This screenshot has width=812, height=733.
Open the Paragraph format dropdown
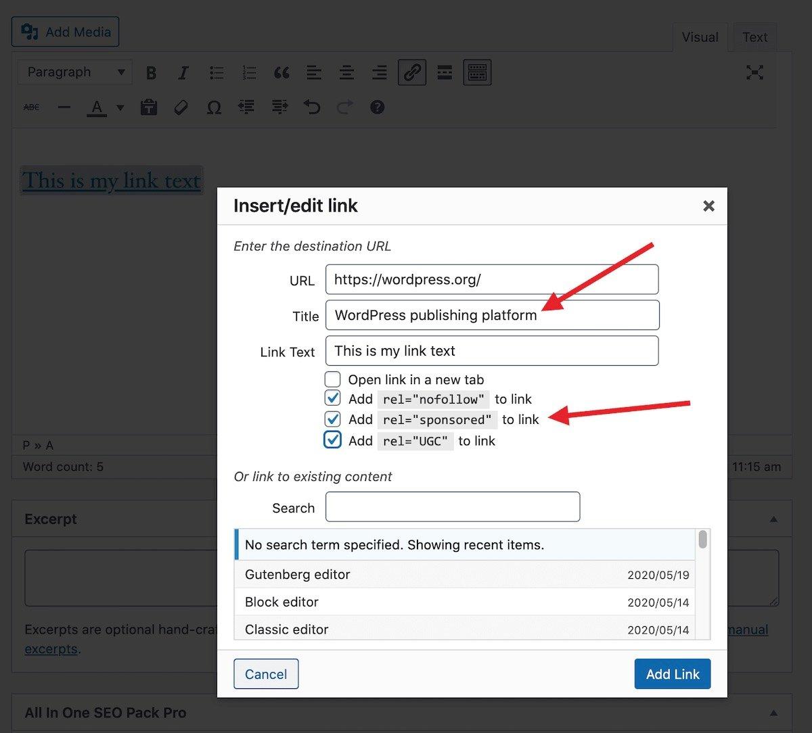point(75,72)
